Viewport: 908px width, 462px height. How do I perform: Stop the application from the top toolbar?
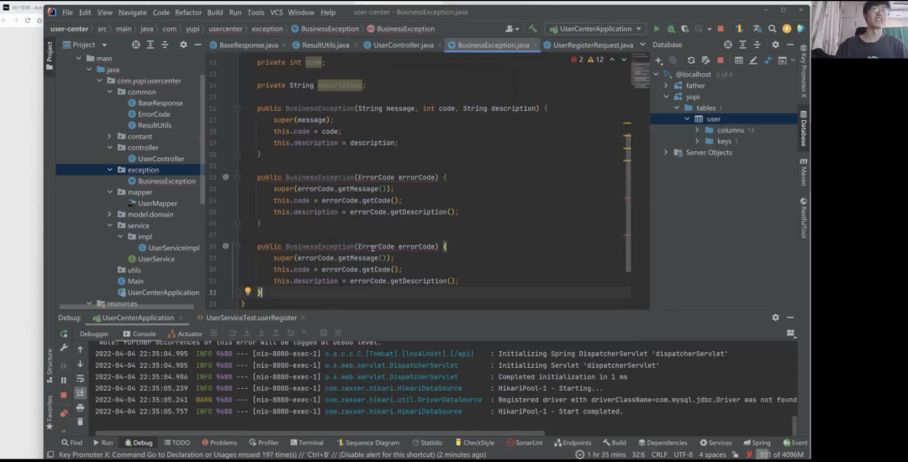tap(721, 29)
